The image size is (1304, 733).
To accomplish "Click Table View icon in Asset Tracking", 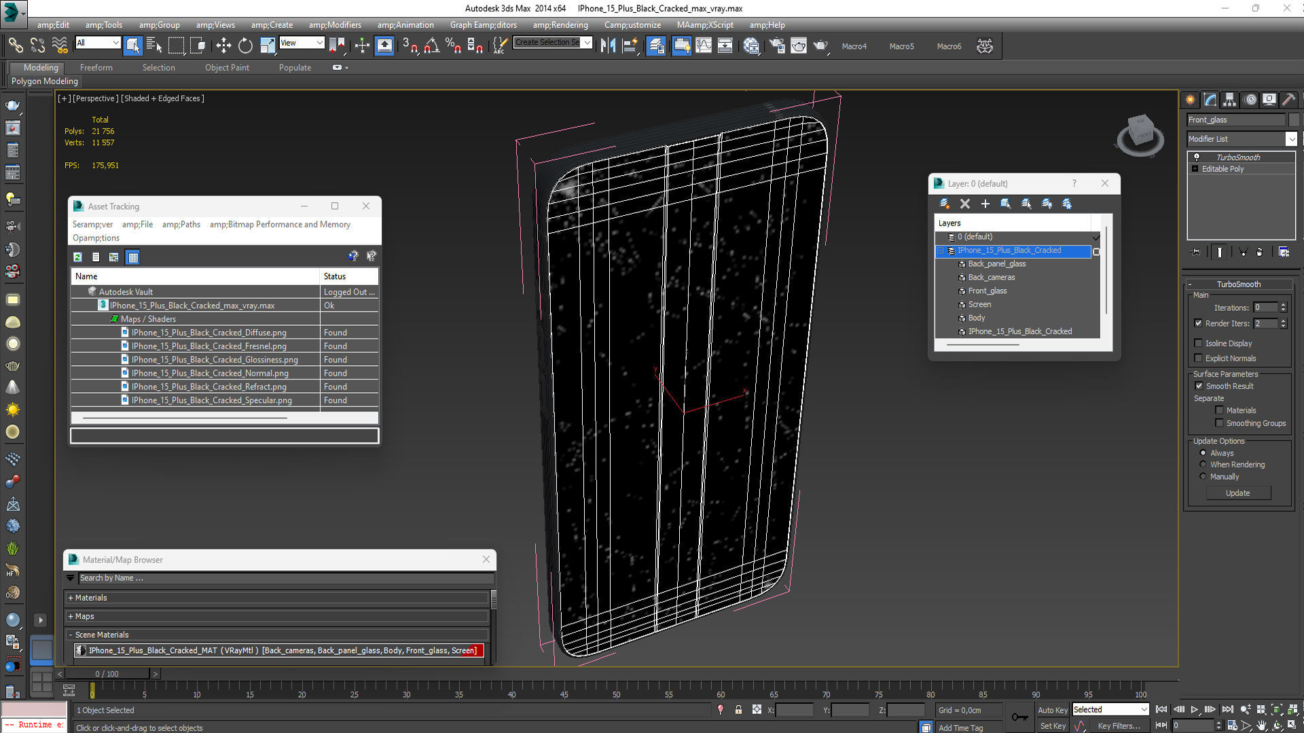I will coord(133,257).
